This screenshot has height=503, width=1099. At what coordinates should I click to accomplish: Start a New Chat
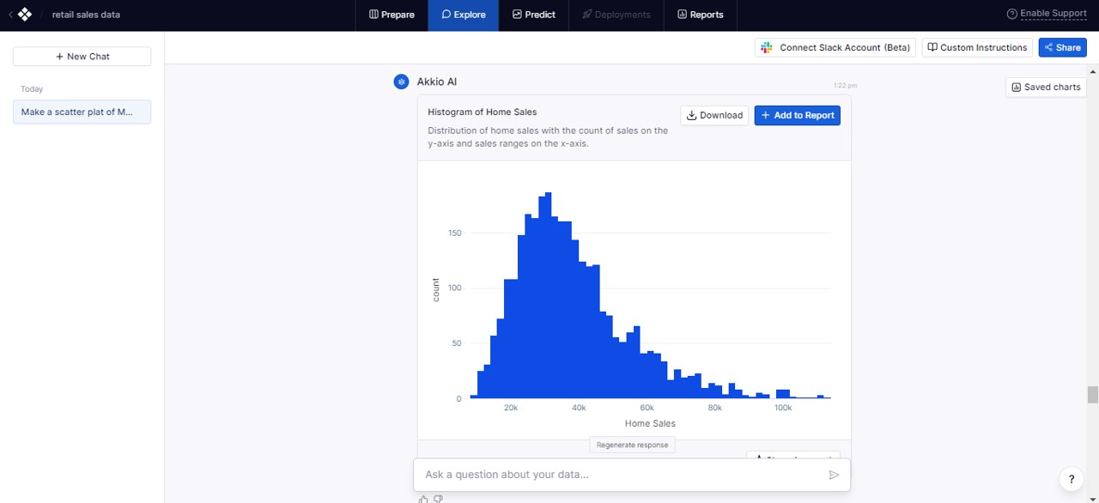(x=82, y=57)
